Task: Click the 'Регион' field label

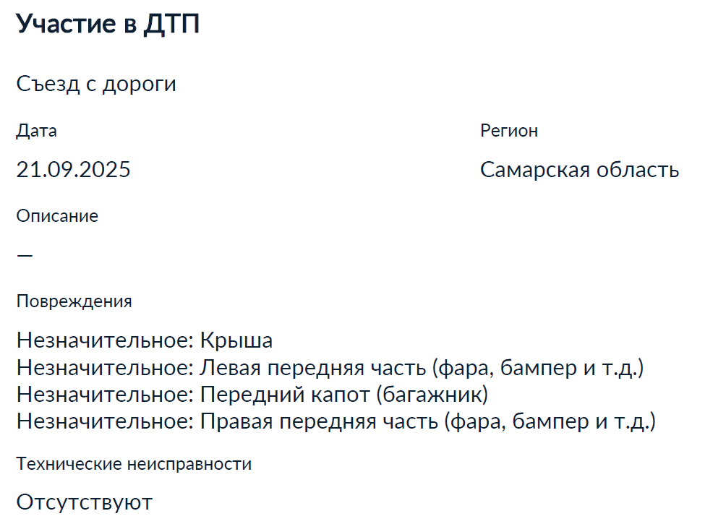Action: click(509, 131)
